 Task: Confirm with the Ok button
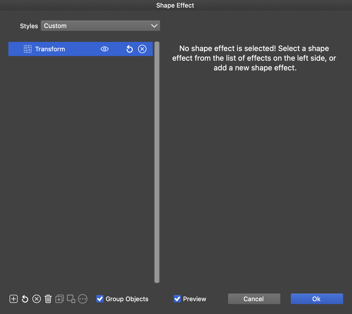click(317, 299)
